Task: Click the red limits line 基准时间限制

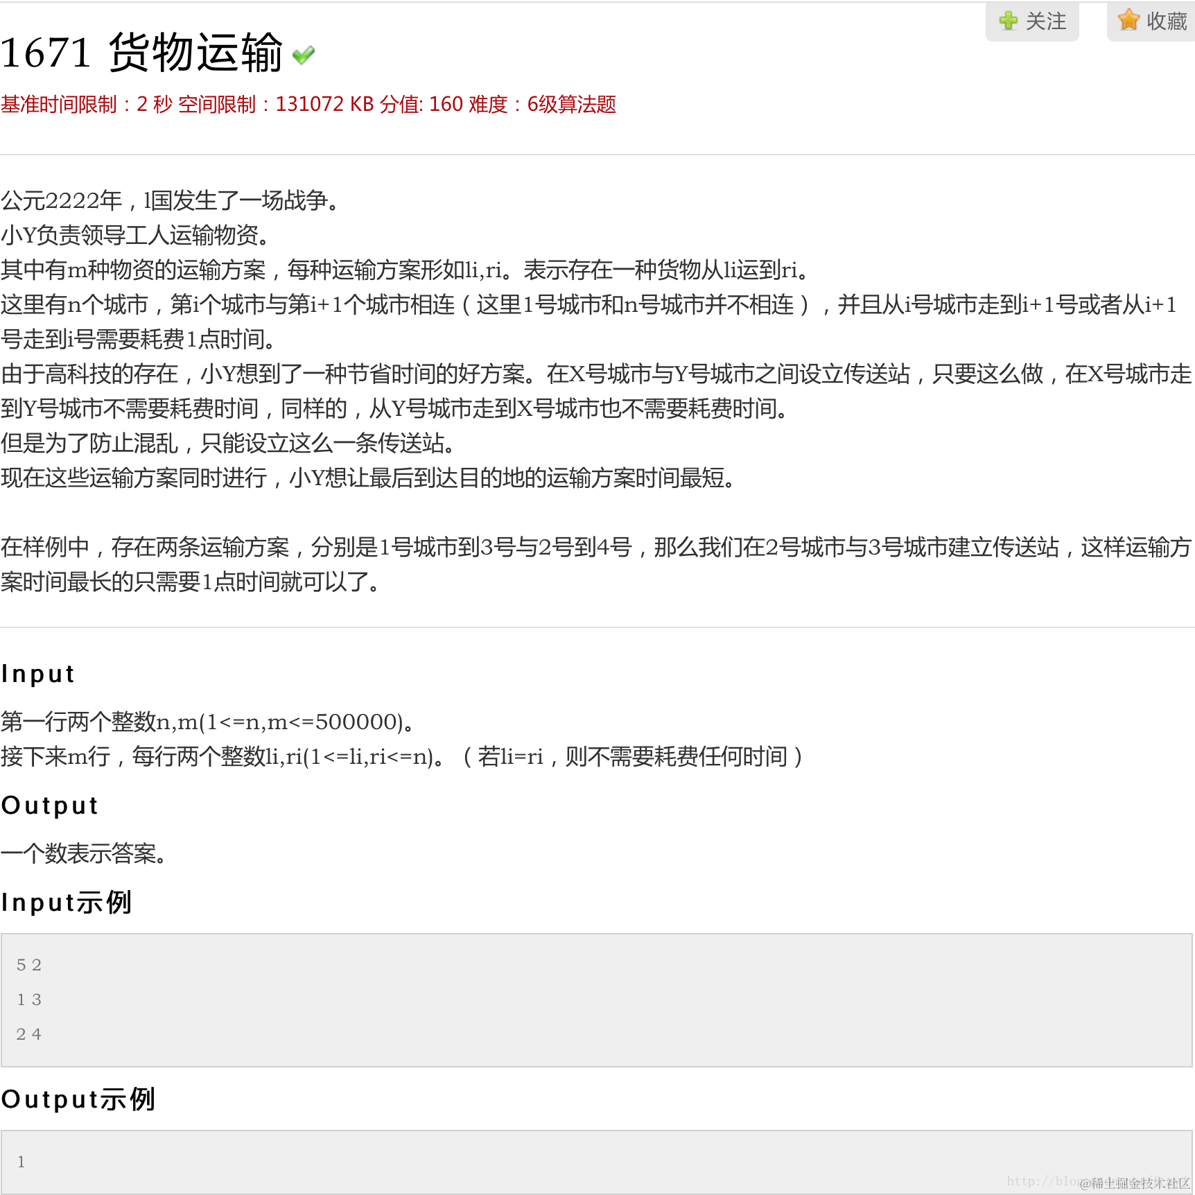Action: pos(308,105)
